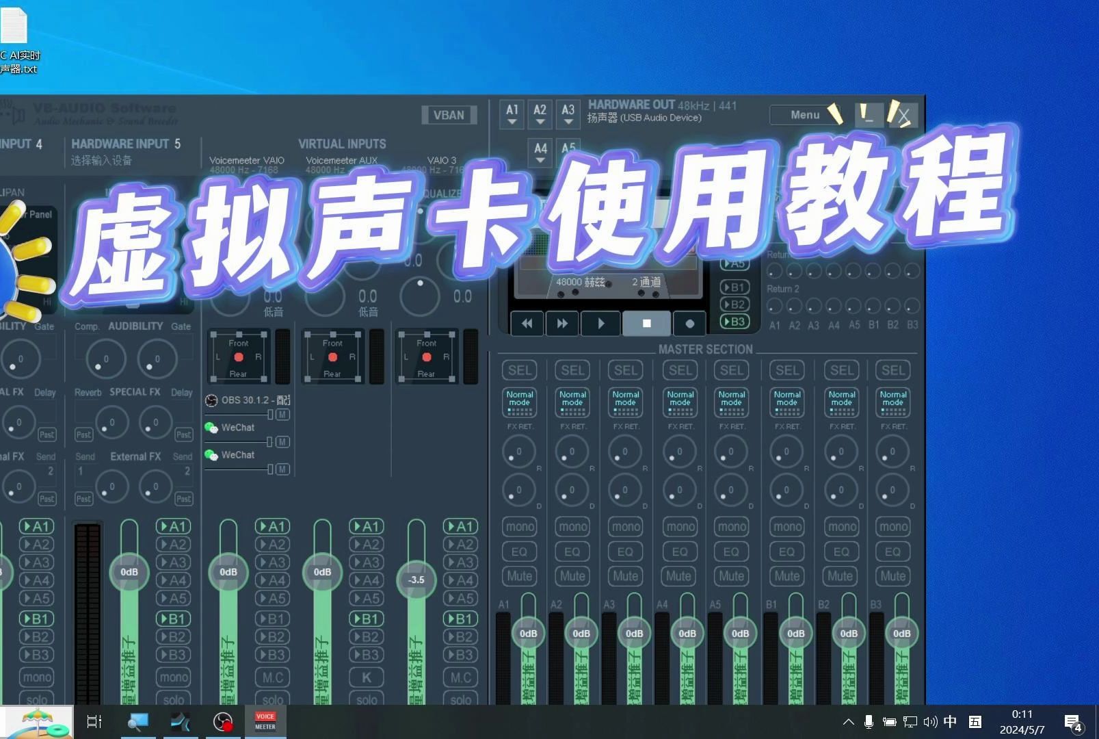Change Normal mode on the A5 bus
Viewport: 1099px width, 739px height.
click(731, 402)
